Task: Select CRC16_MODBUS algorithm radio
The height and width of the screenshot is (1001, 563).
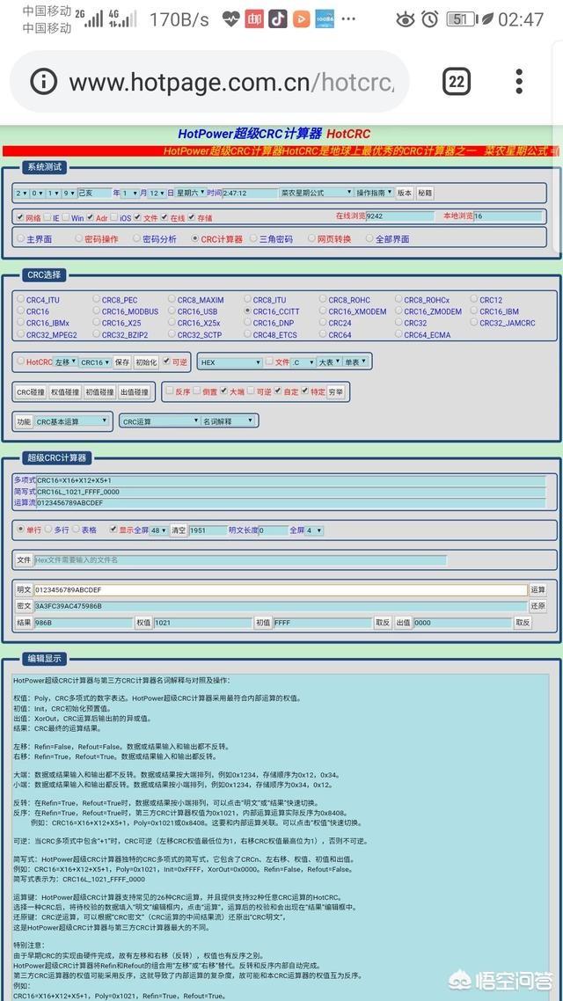Action: click(97, 311)
